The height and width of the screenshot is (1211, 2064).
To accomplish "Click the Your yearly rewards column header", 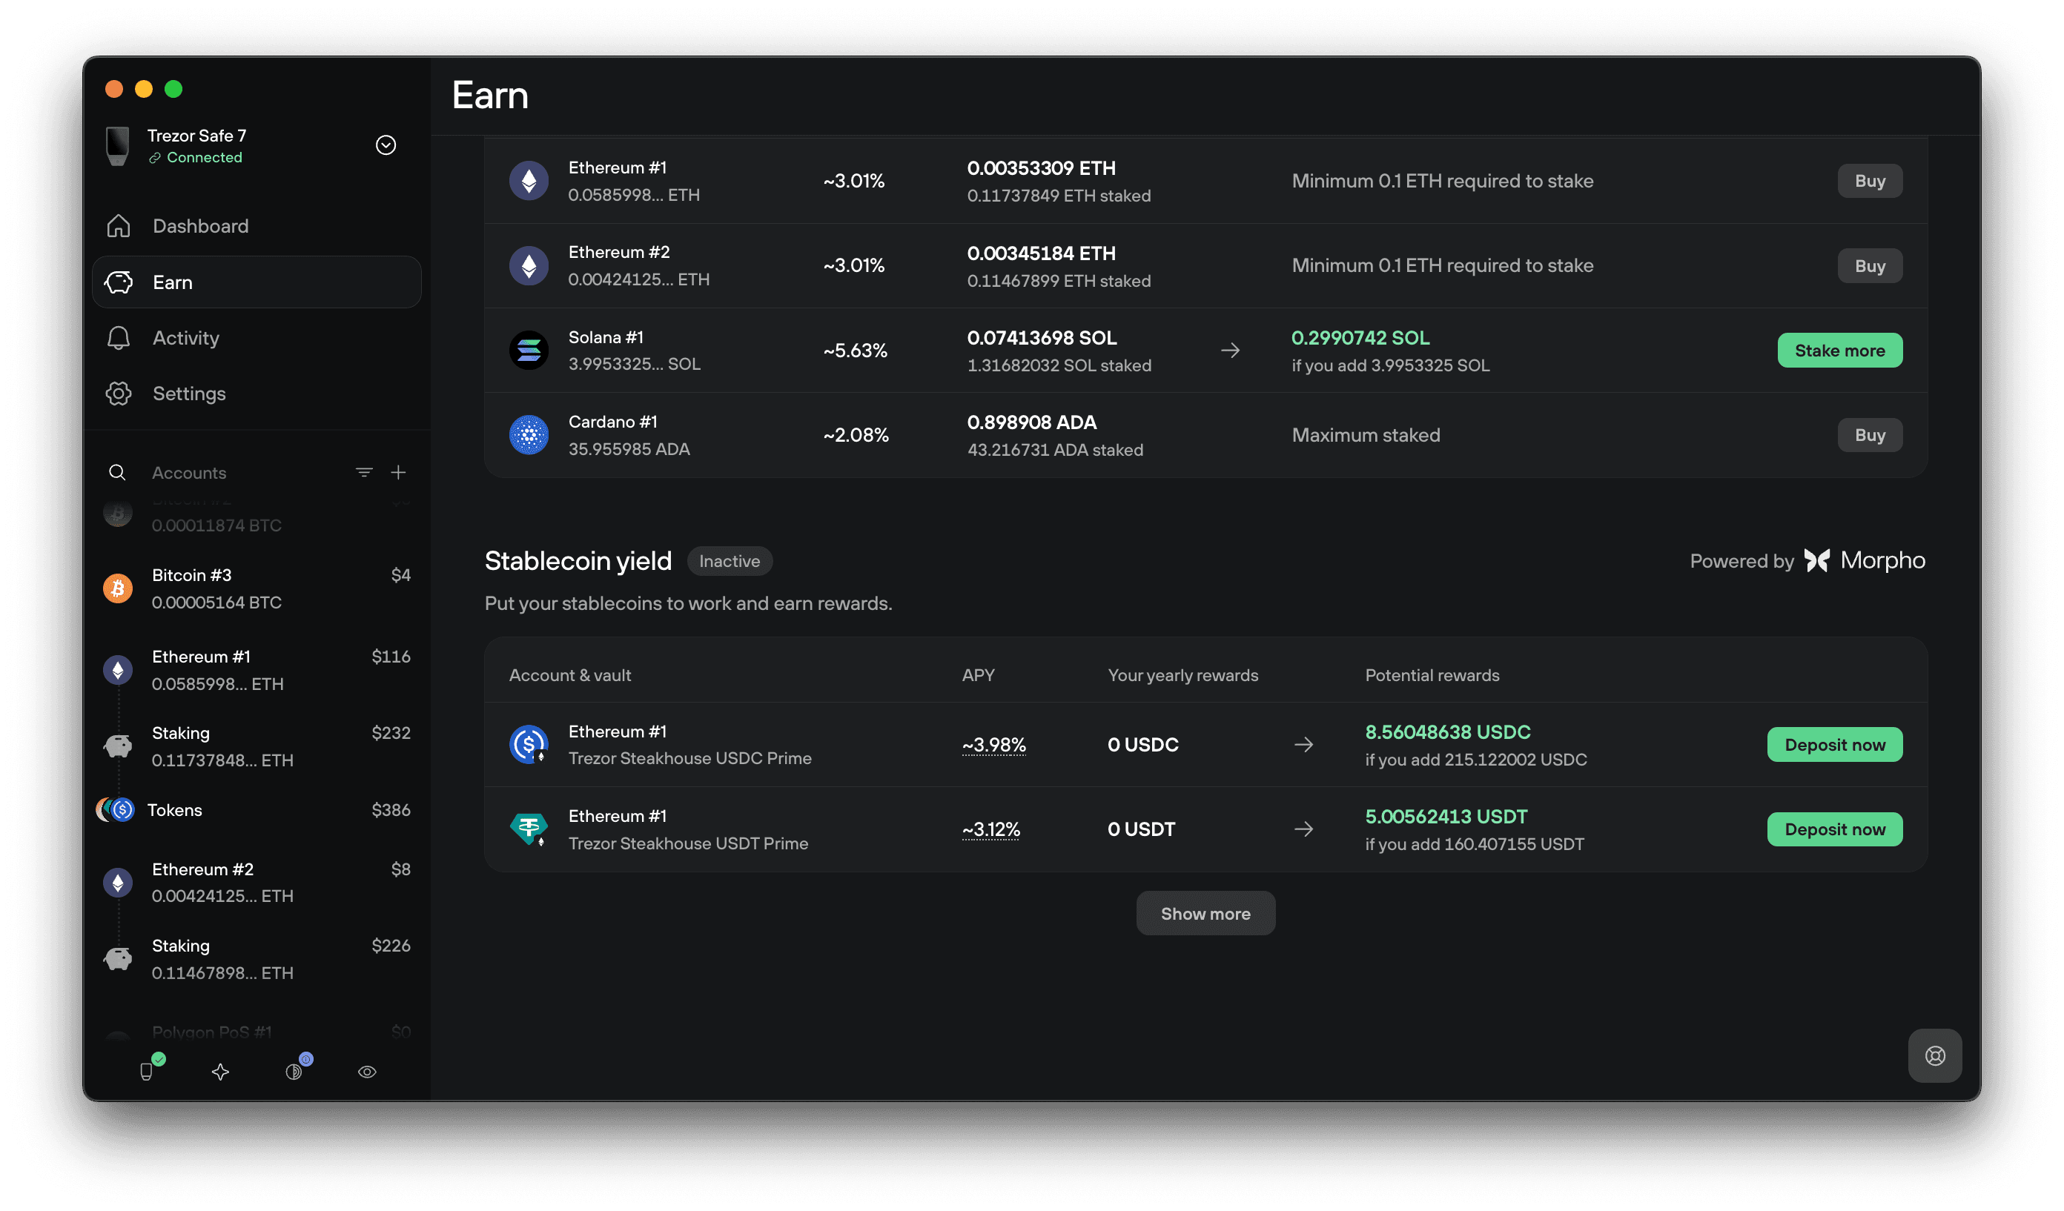I will pyautogui.click(x=1182, y=675).
